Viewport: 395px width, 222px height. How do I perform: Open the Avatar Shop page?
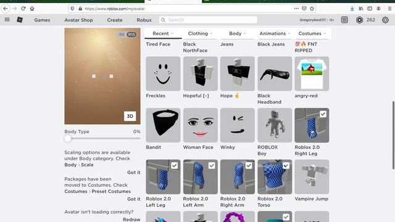78,20
